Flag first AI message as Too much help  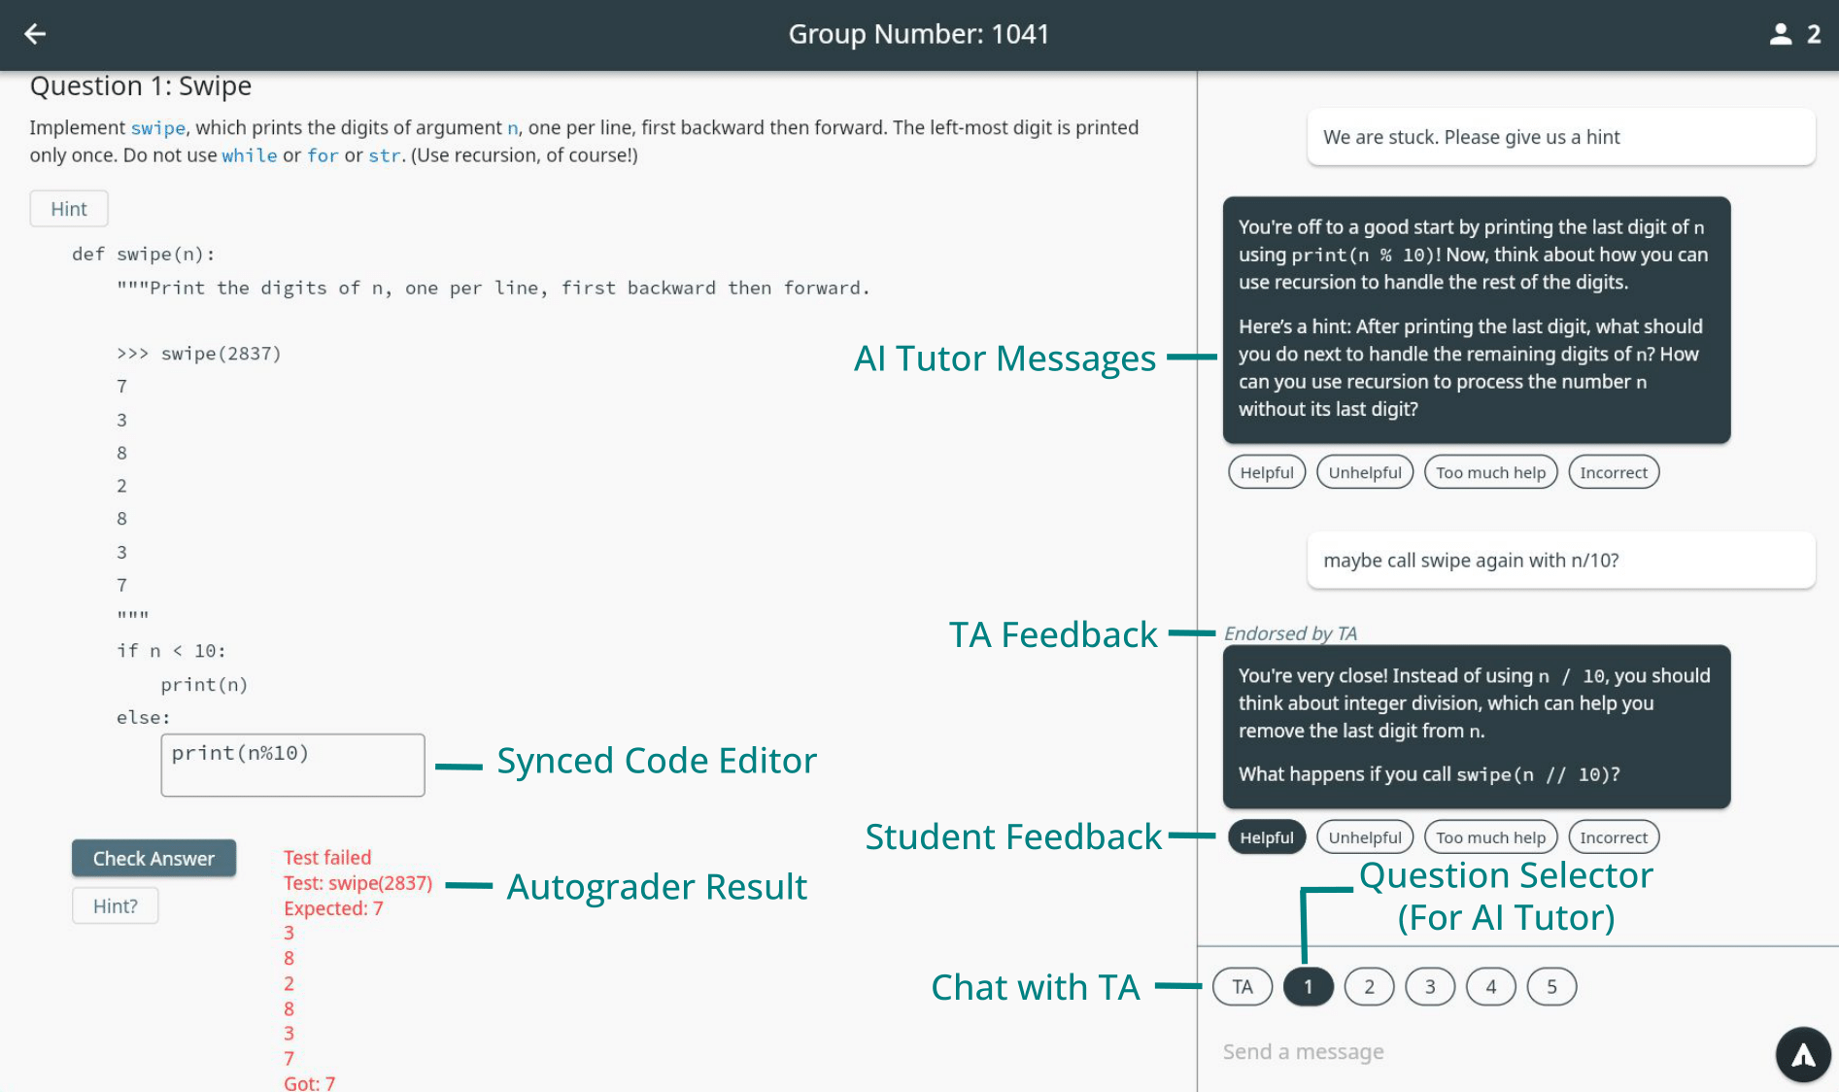(x=1491, y=472)
